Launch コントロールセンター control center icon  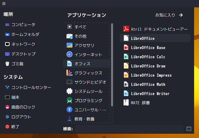[x=7, y=87]
